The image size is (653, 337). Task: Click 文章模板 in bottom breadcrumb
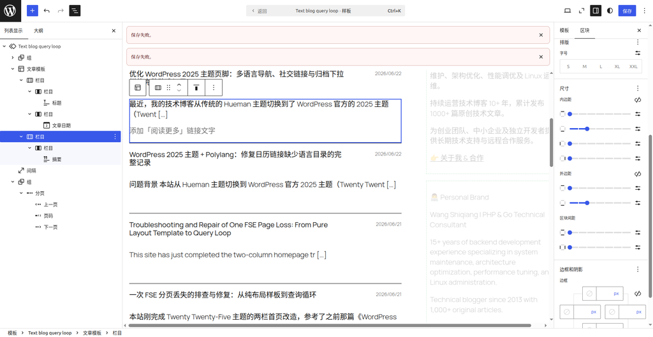(92, 333)
